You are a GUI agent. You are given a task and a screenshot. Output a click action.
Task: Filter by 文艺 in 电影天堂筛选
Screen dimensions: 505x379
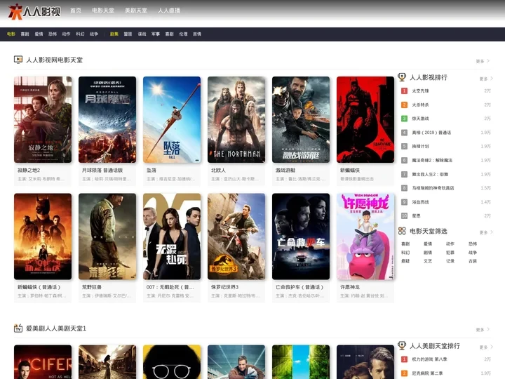428,261
